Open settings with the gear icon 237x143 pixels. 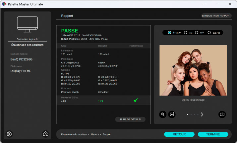coord(9,134)
